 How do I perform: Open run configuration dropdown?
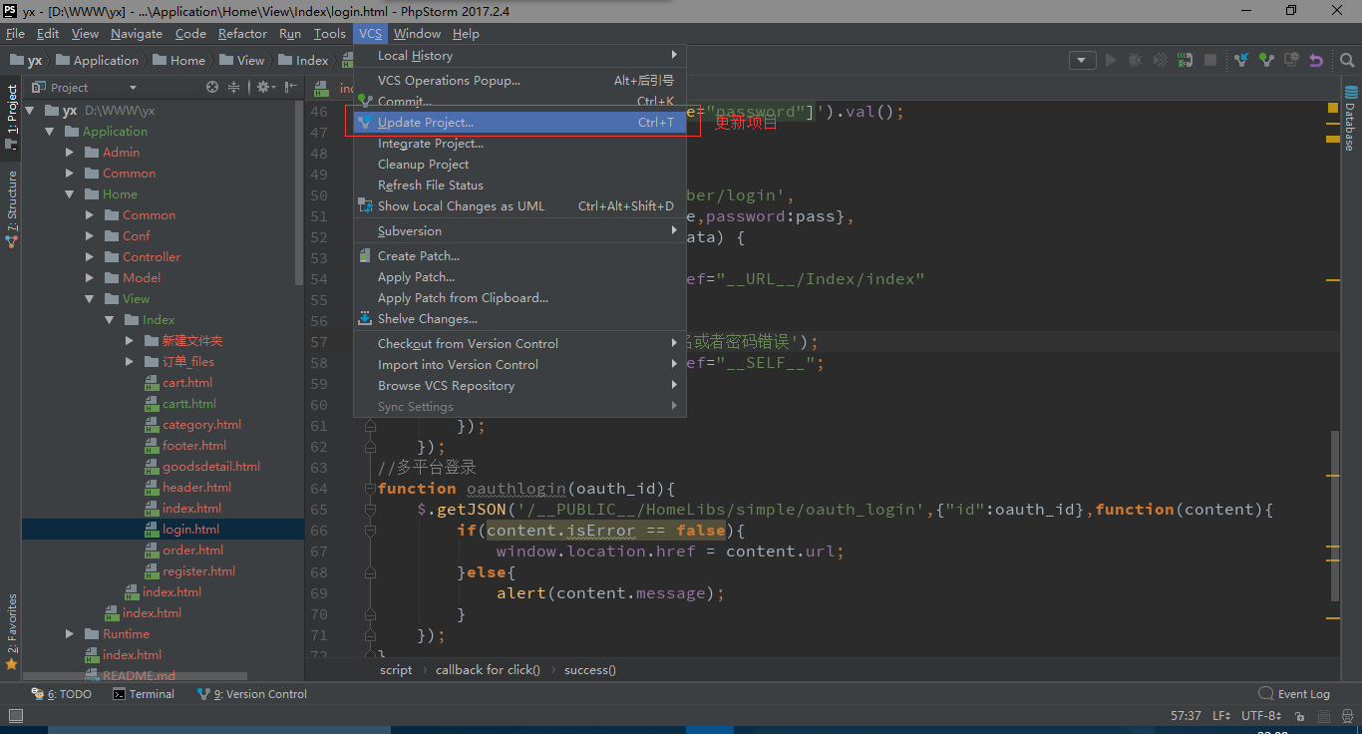click(x=1082, y=60)
